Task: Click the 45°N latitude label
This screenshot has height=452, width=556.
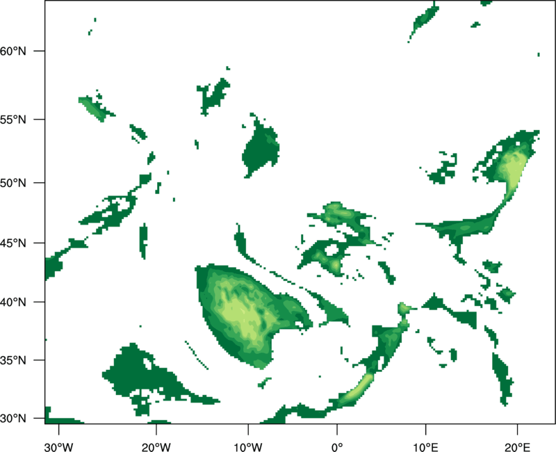Action: (13, 243)
